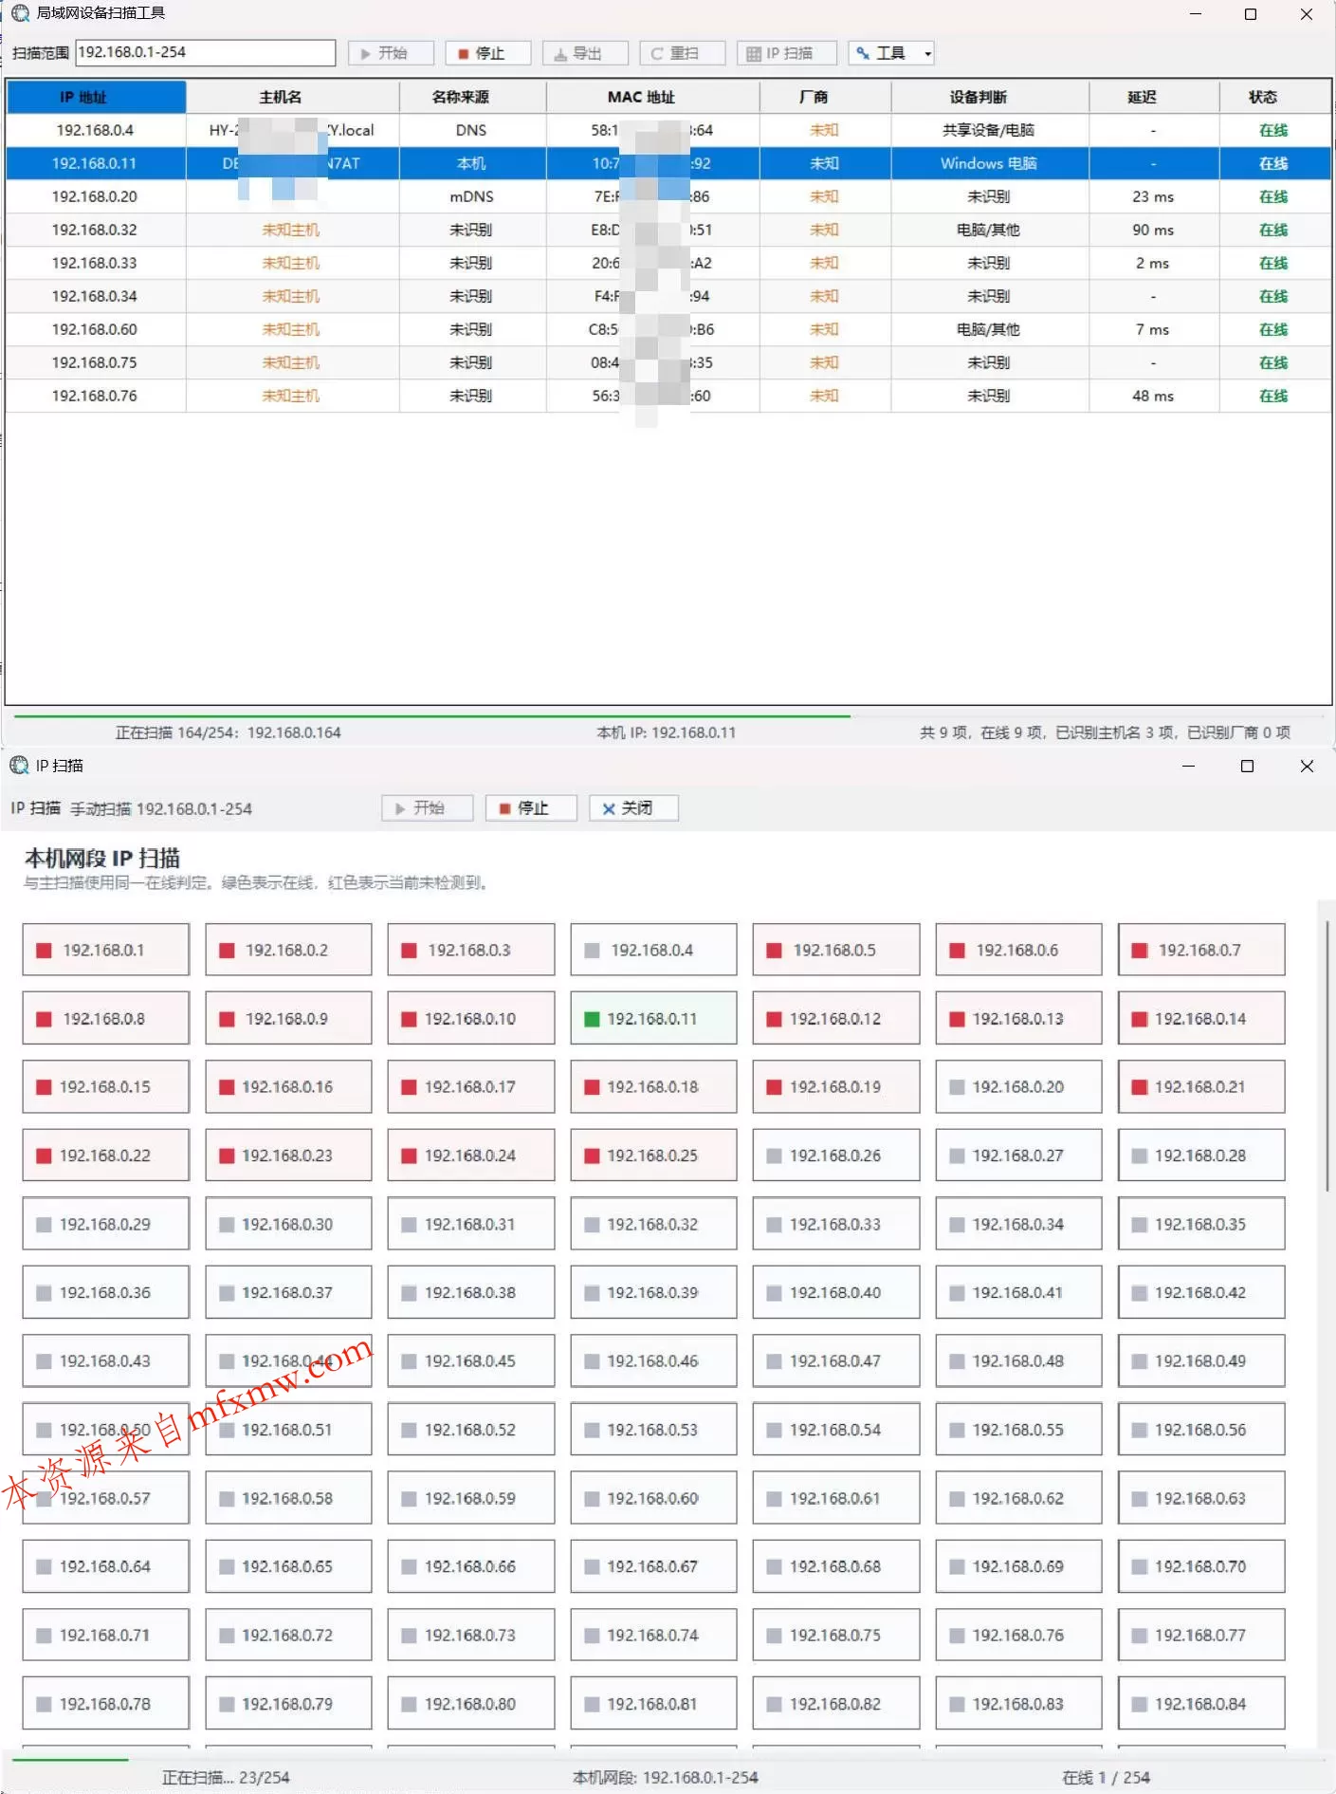Click the green online 192.168.0.11 tile
The image size is (1336, 1794).
tap(653, 1018)
